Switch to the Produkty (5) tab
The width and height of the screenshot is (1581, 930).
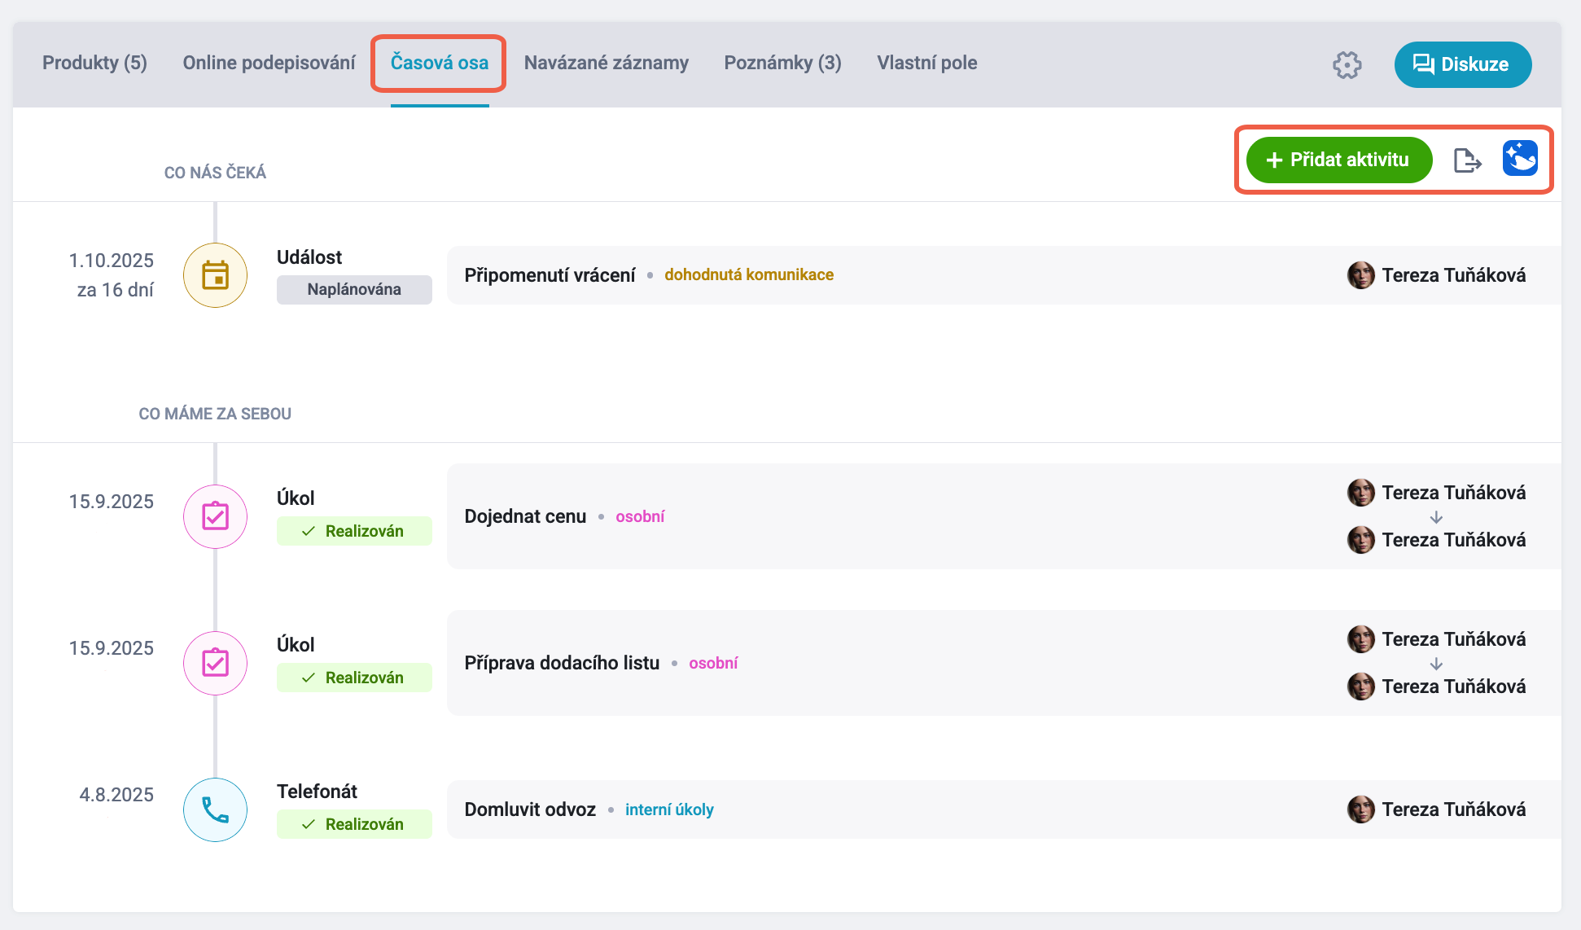point(94,63)
